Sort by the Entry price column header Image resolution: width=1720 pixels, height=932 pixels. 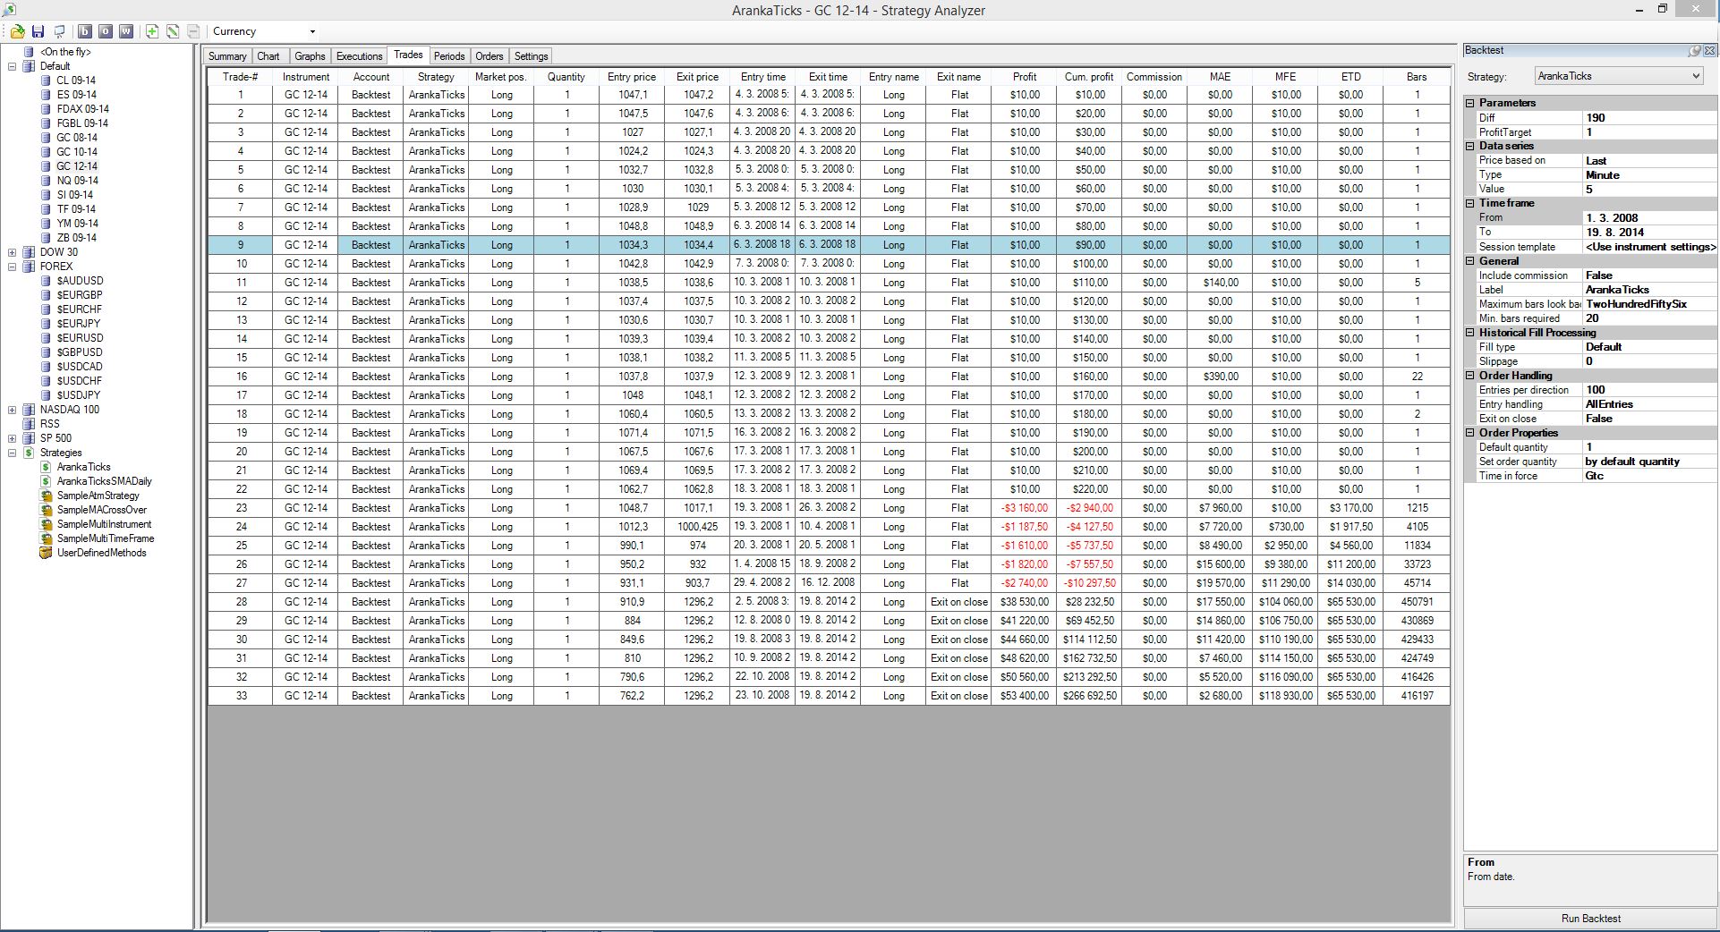coord(632,77)
